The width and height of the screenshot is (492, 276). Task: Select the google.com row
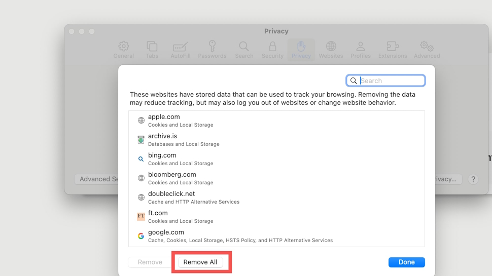276,236
